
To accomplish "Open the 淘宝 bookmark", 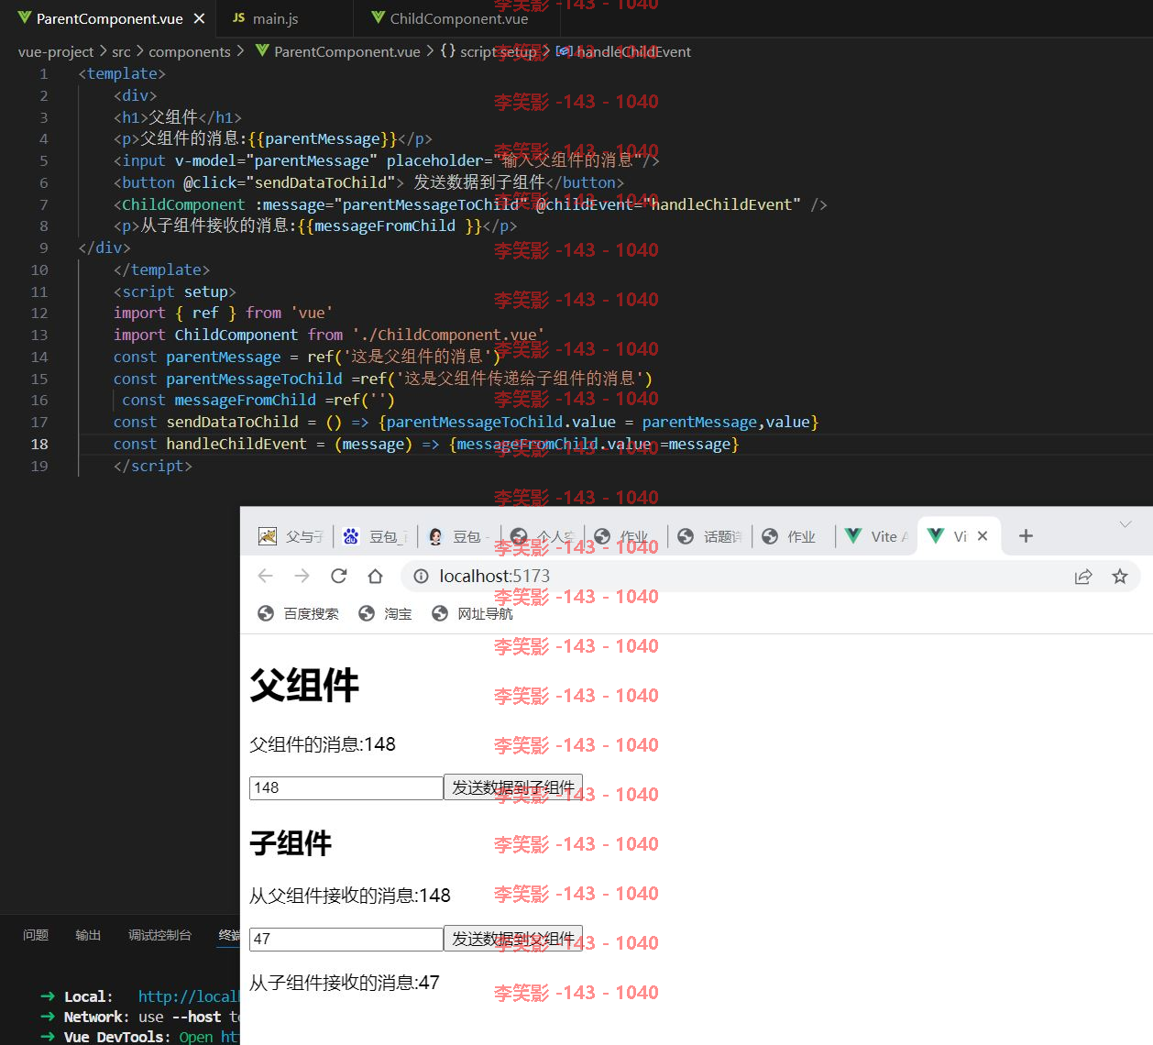I will coord(385,613).
